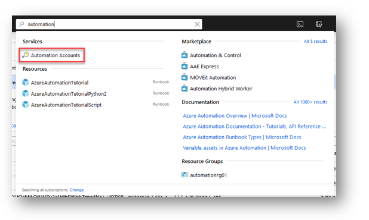The image size is (369, 220).
Task: Click Runbook label beside AzureAutomationTutorialScript
Action: click(x=161, y=104)
